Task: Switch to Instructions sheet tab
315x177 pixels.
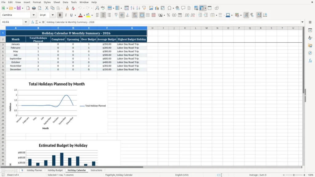Action: (96, 170)
